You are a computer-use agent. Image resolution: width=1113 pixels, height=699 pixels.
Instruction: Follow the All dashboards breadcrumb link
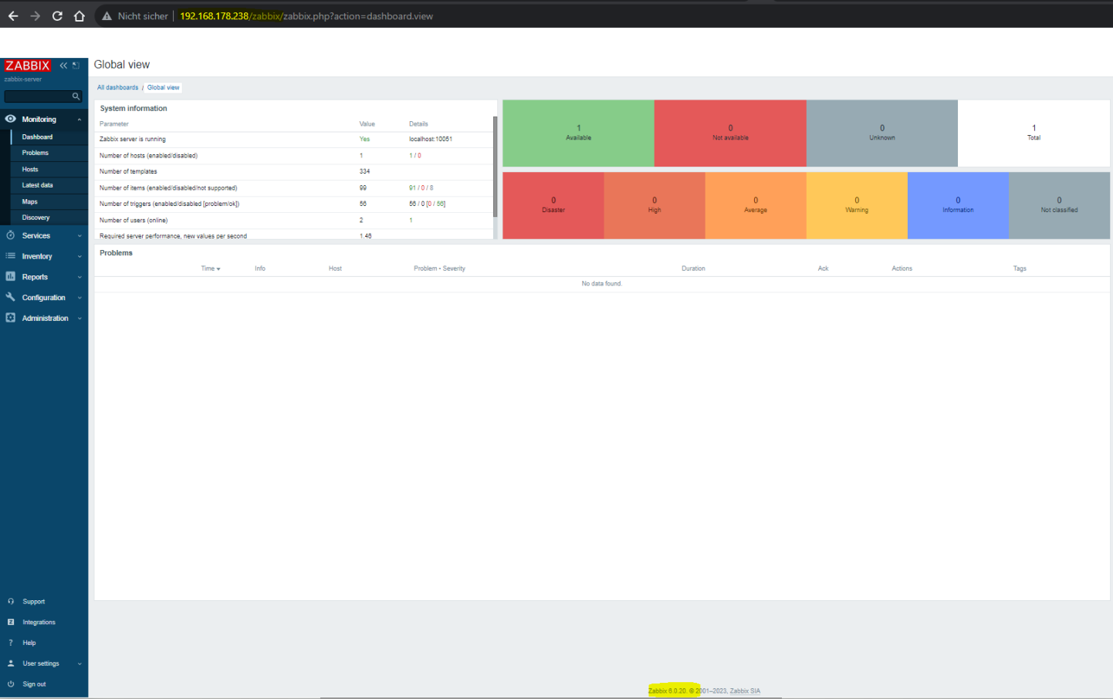(117, 88)
